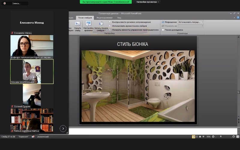Switch to Slide Sorter view icon
Image resolution: width=240 pixels, height=150 pixels.
197,137
